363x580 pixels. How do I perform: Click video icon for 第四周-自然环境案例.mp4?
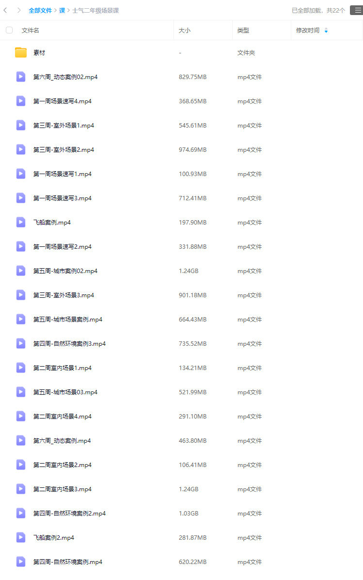21,562
